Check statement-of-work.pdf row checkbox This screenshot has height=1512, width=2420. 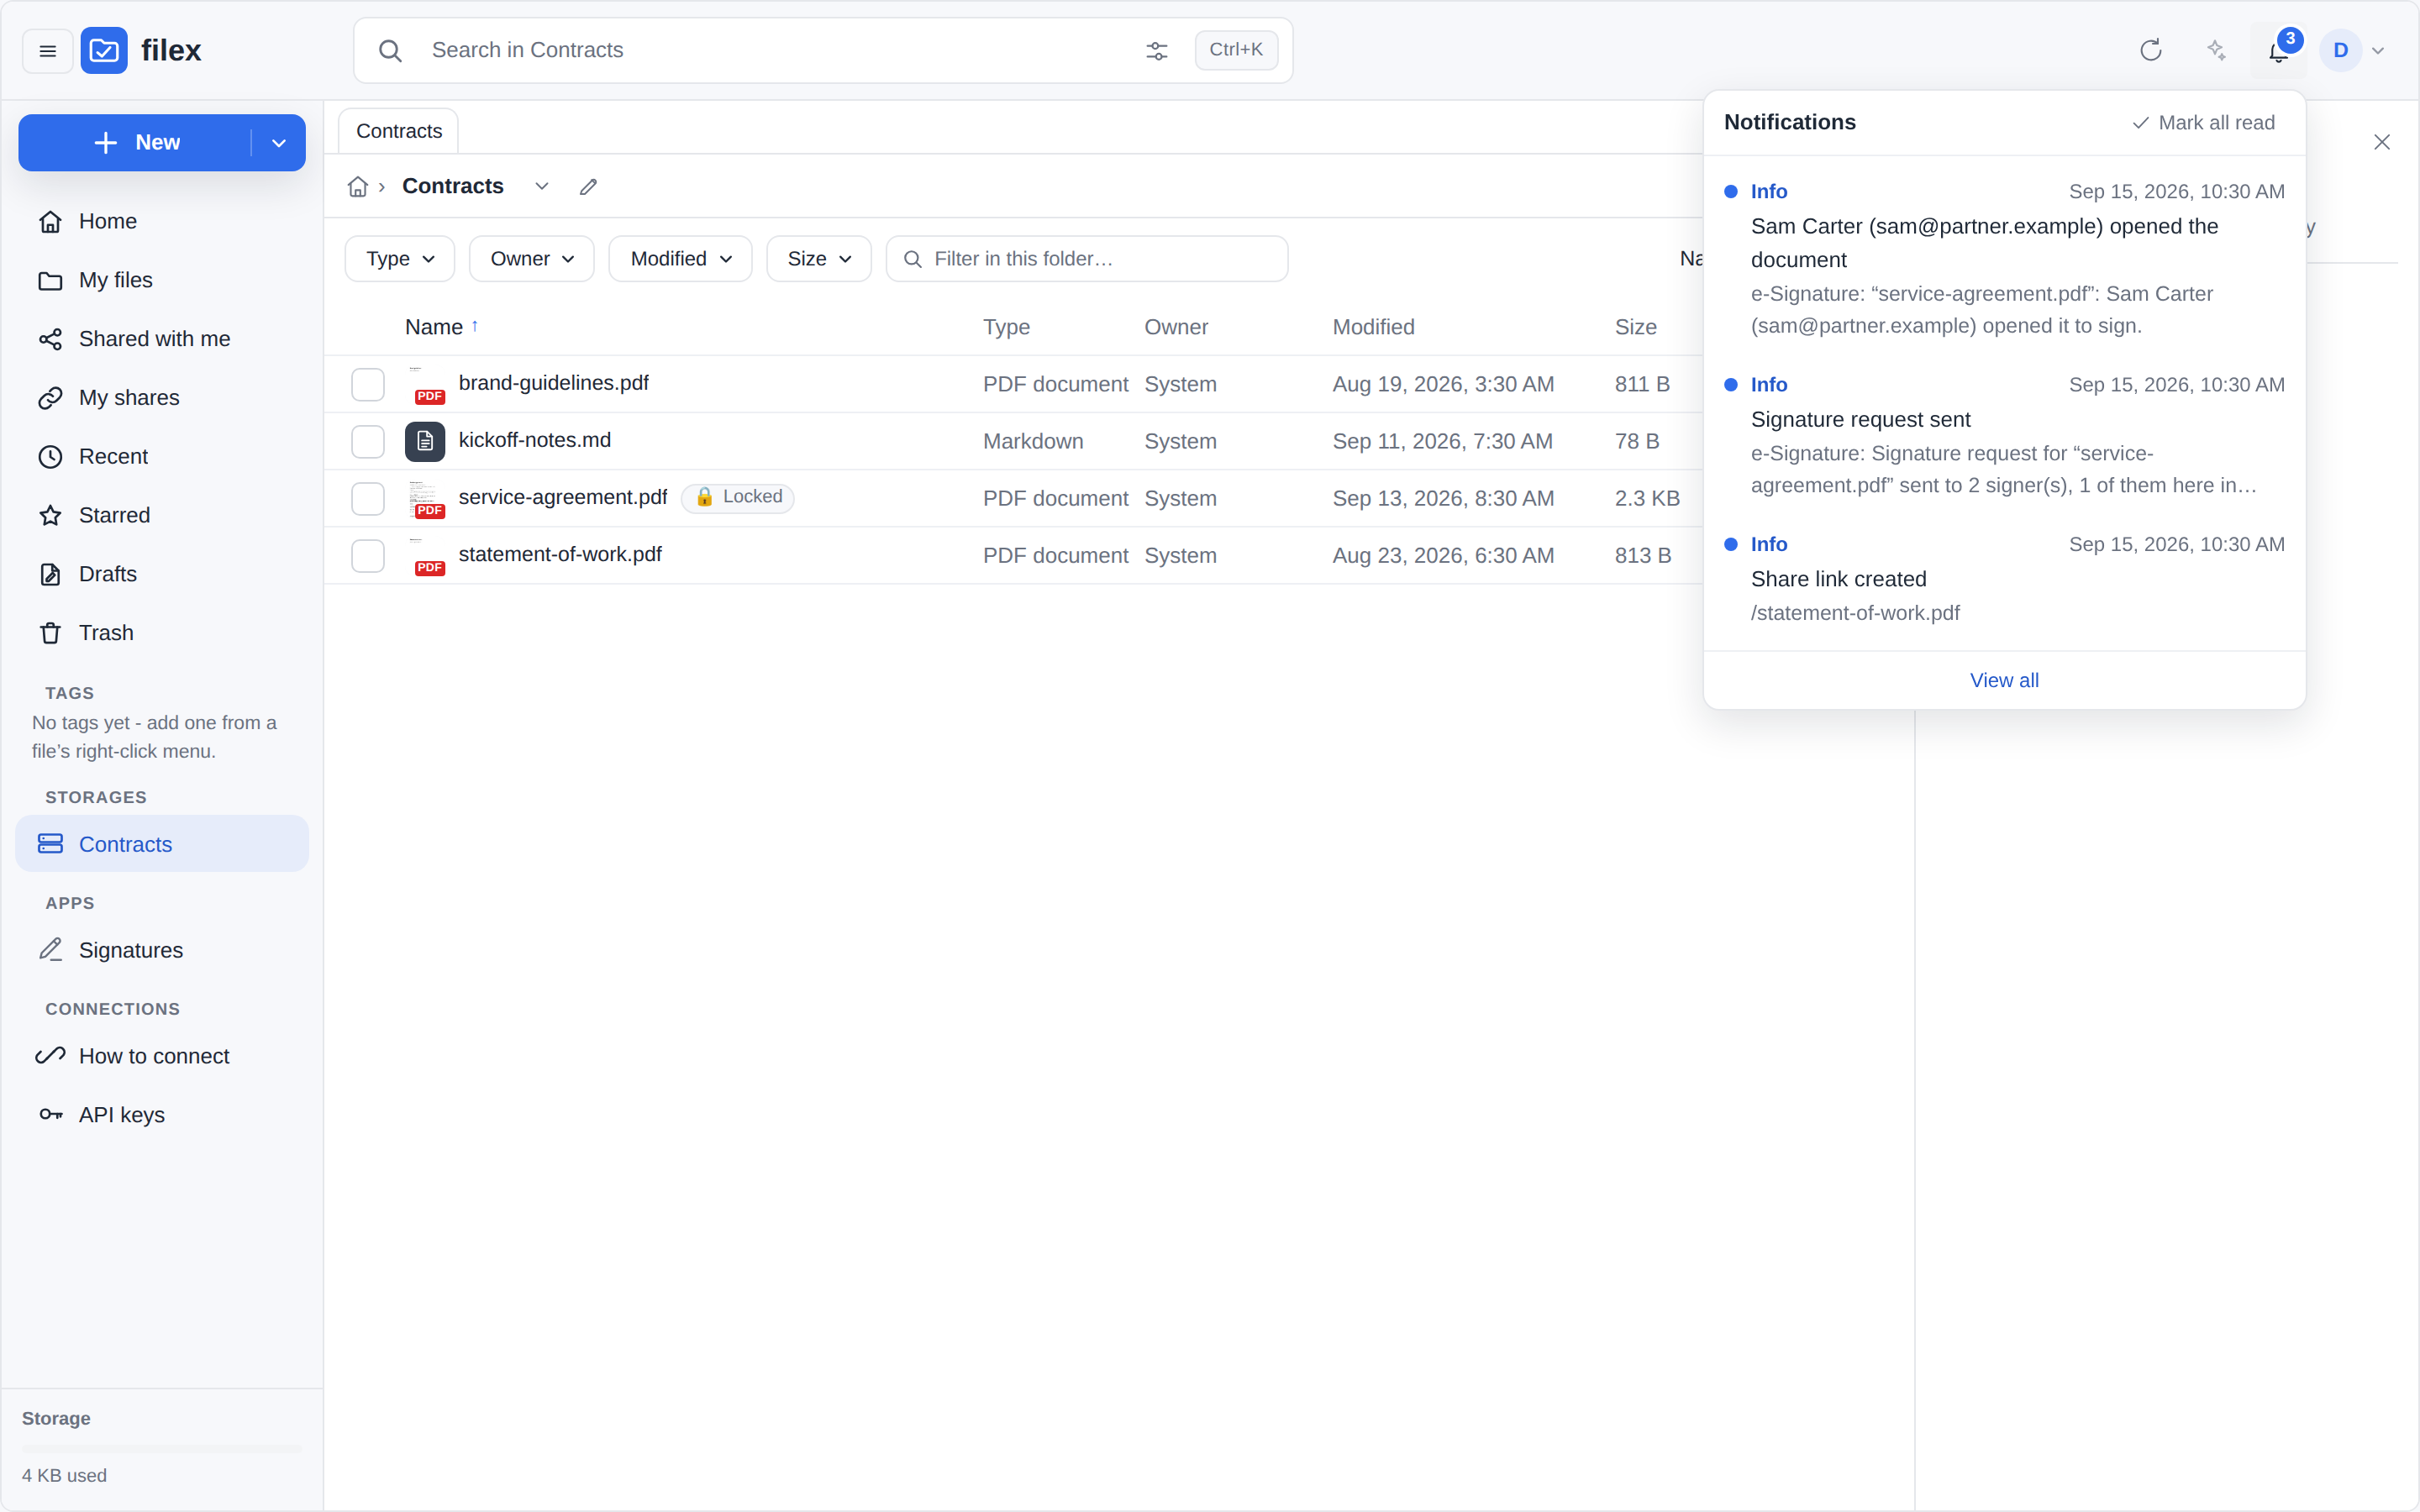368,555
